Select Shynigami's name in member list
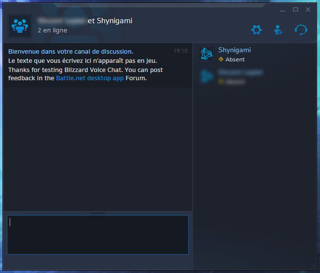Image resolution: width=320 pixels, height=273 pixels. coord(234,50)
